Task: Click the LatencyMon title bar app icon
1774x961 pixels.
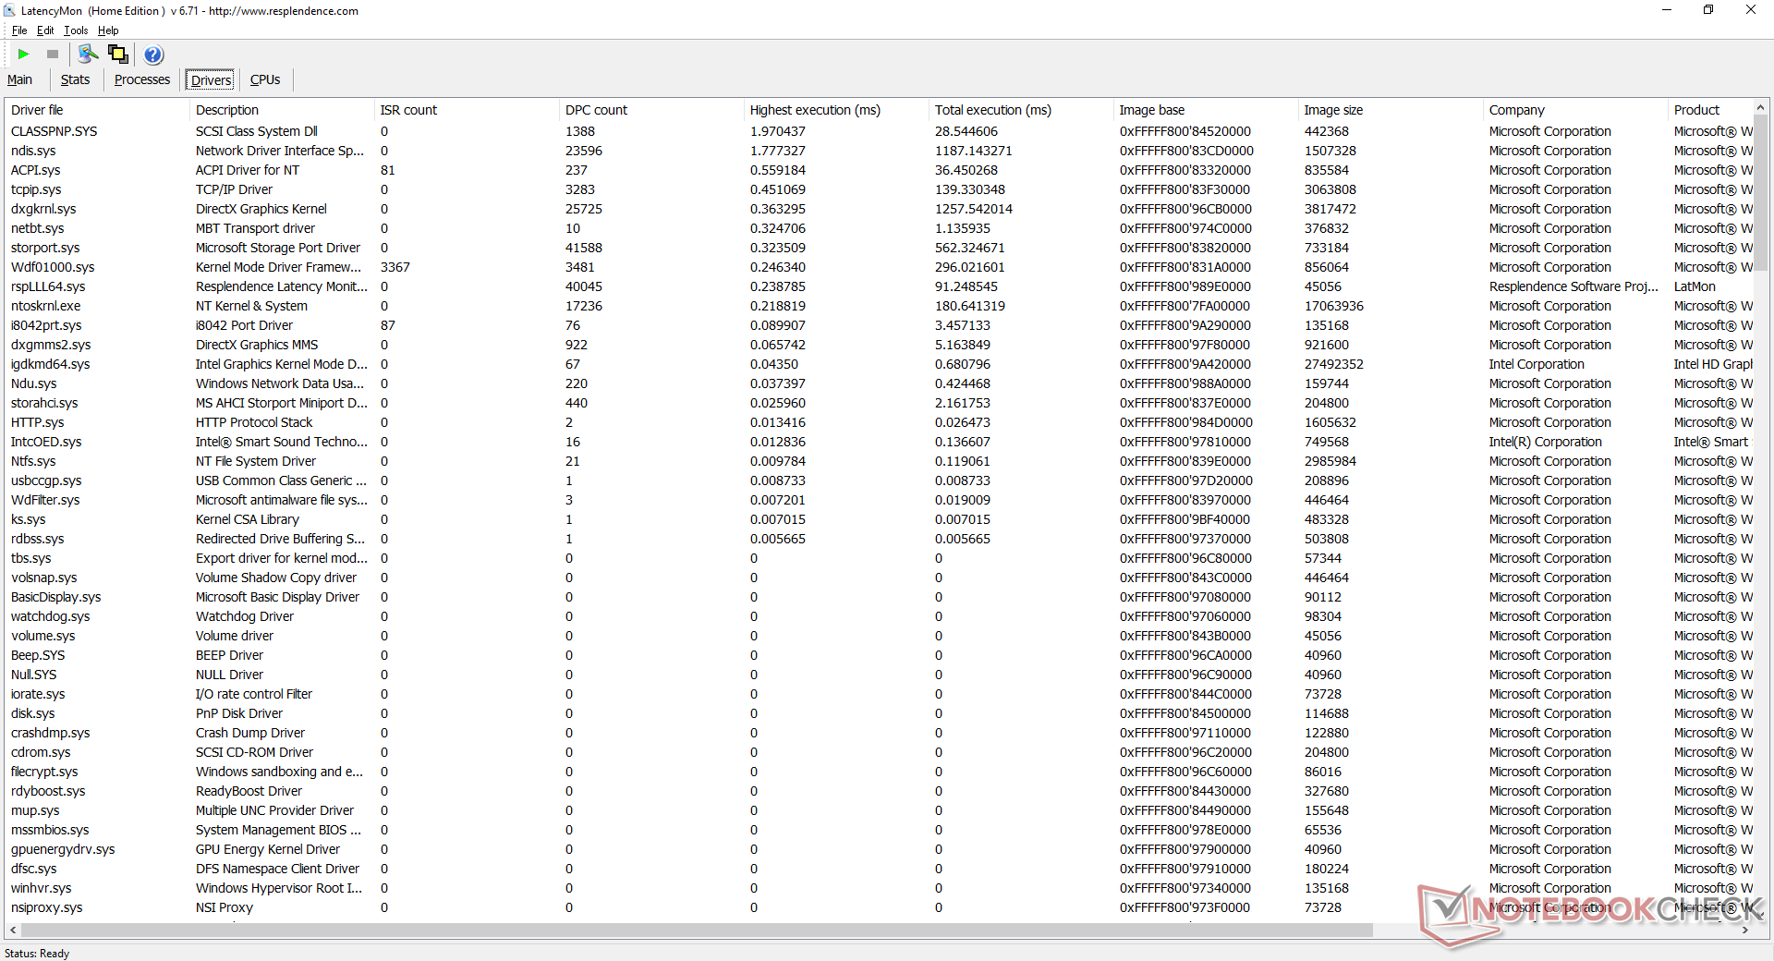Action: pos(9,11)
